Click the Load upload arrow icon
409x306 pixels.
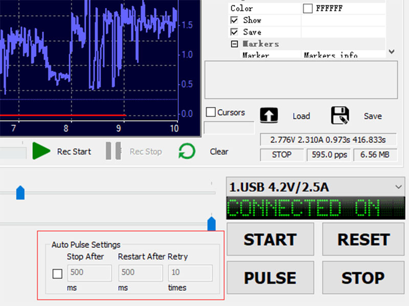pyautogui.click(x=269, y=115)
